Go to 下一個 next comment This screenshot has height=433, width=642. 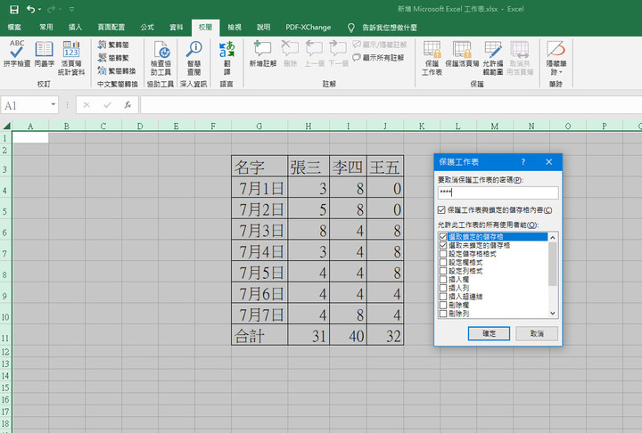click(338, 53)
